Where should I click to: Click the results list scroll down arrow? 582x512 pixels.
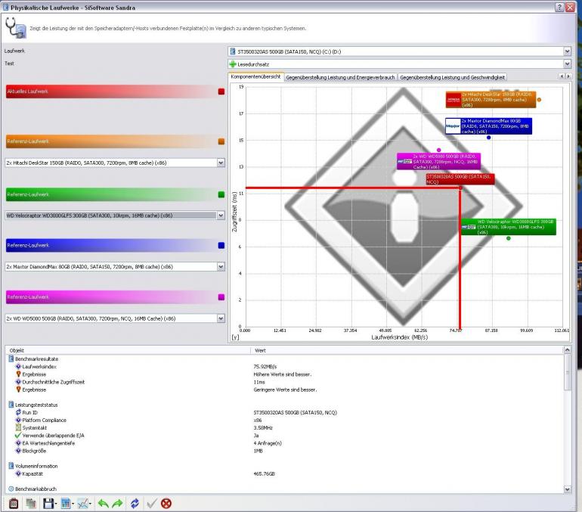coord(567,489)
